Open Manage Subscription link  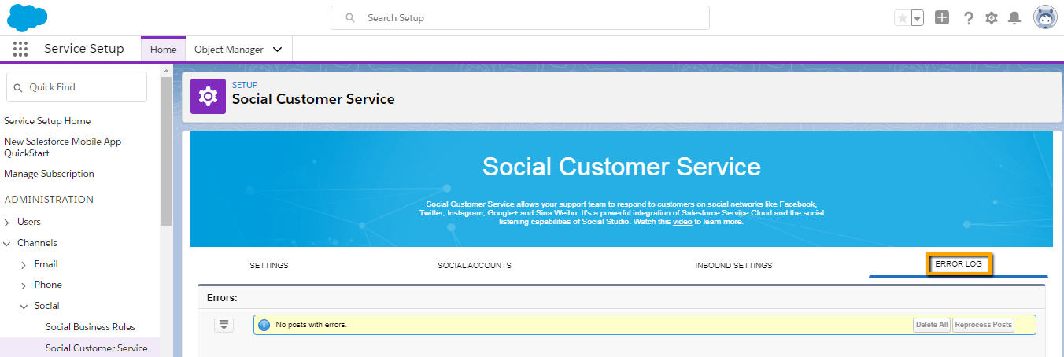(x=49, y=174)
